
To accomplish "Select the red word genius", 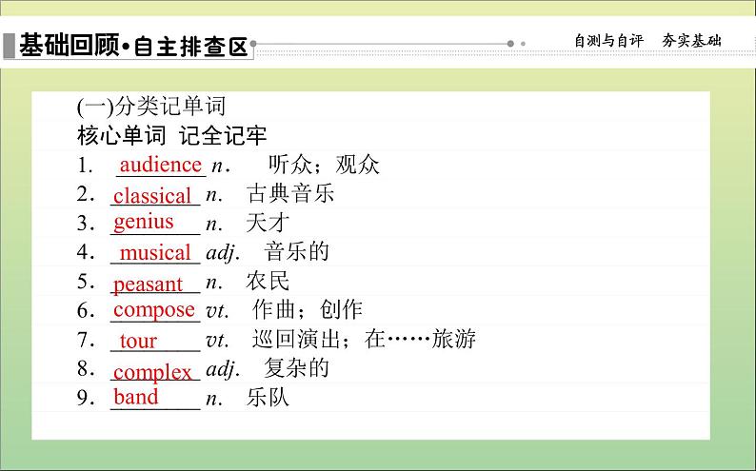I will 143,223.
